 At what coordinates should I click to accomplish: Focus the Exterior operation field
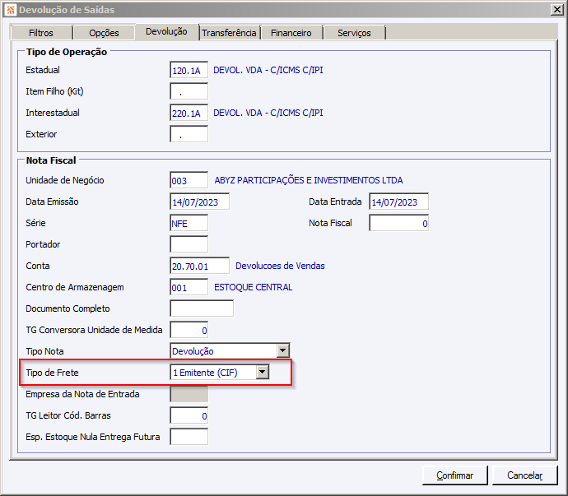tap(189, 134)
